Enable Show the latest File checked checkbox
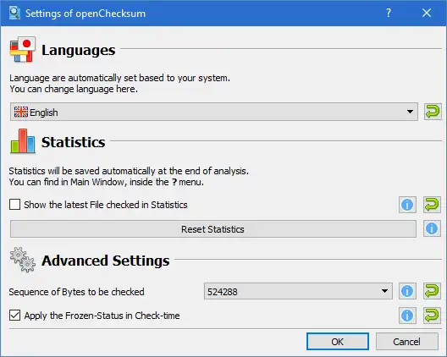447x357 pixels. pos(15,205)
